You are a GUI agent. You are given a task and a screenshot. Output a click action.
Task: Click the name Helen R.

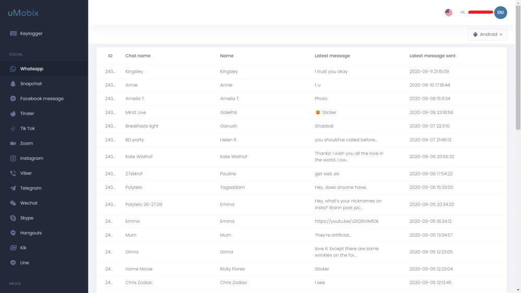[x=228, y=140]
